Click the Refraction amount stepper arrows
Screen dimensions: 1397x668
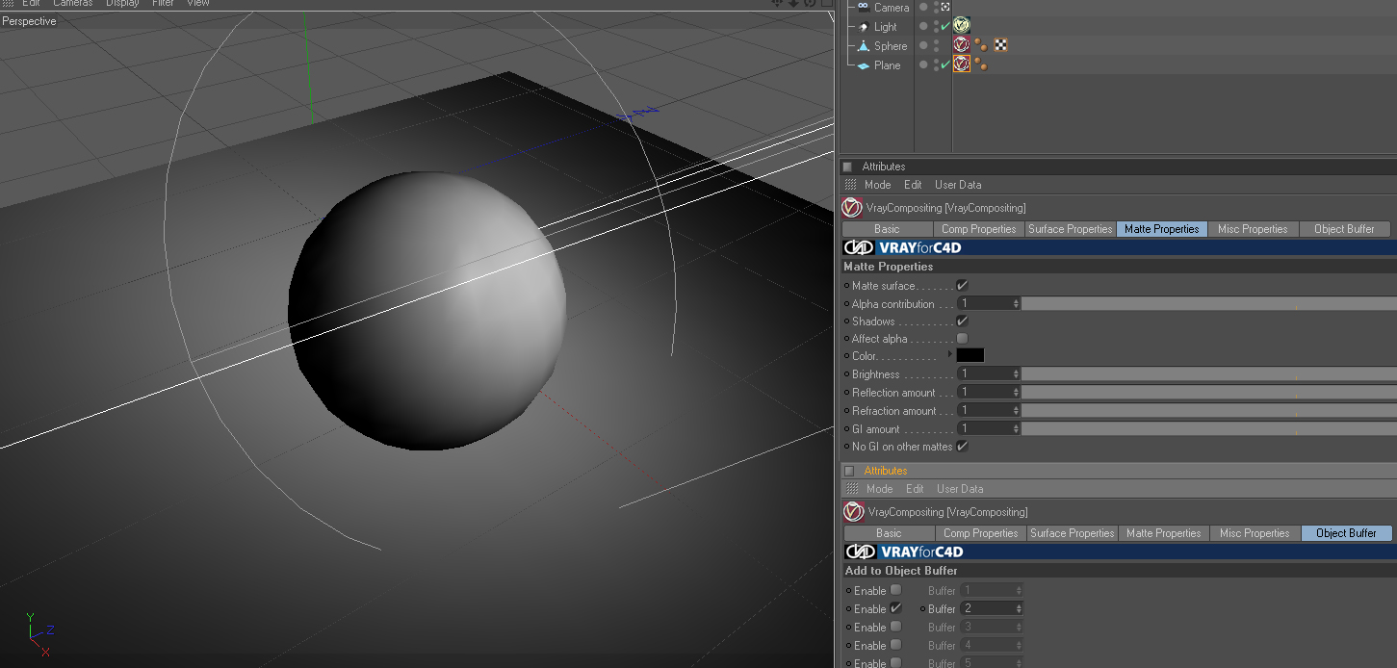(1016, 411)
